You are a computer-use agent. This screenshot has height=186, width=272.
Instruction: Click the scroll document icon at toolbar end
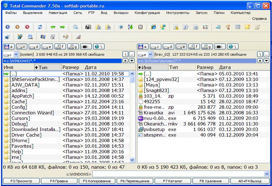click(x=257, y=27)
